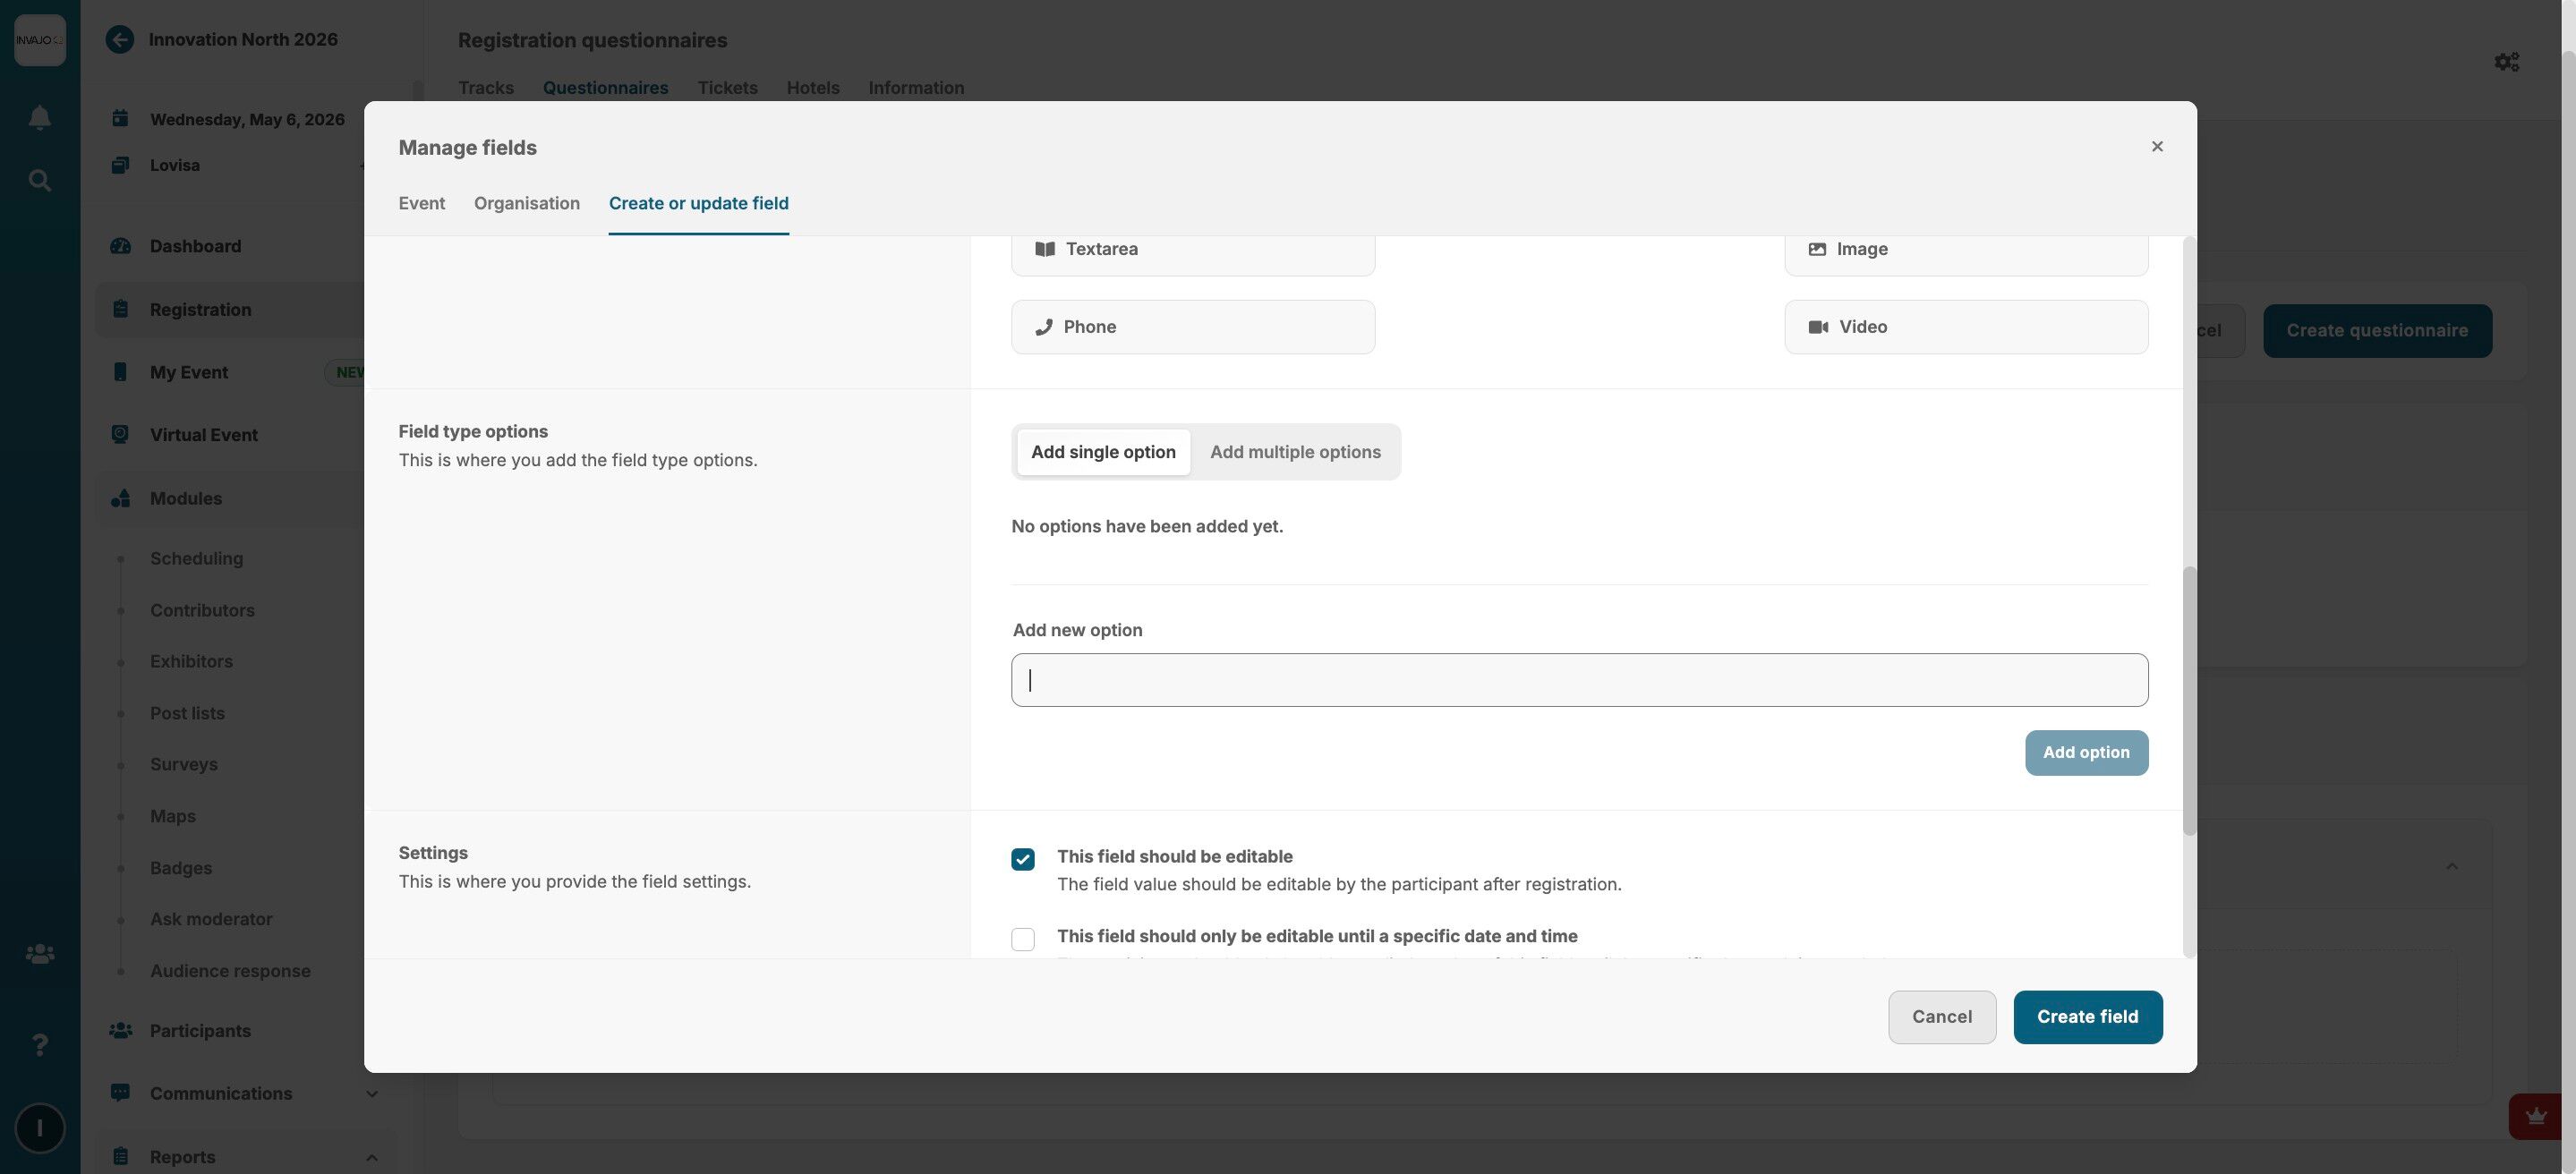This screenshot has height=1174, width=2576.
Task: Enable editable until specific date checkbox
Action: (x=1022, y=939)
